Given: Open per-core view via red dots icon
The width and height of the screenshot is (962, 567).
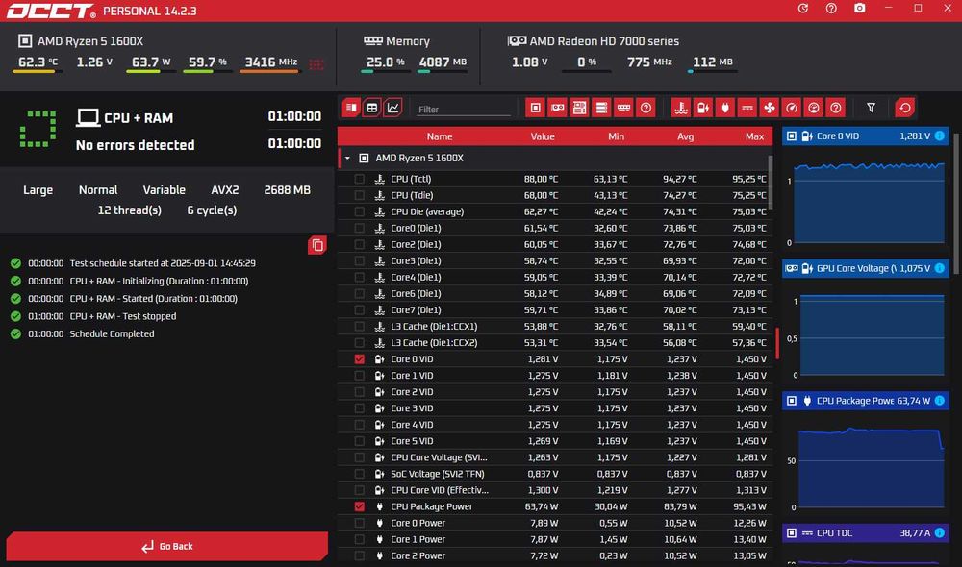Looking at the screenshot, I should pos(316,63).
